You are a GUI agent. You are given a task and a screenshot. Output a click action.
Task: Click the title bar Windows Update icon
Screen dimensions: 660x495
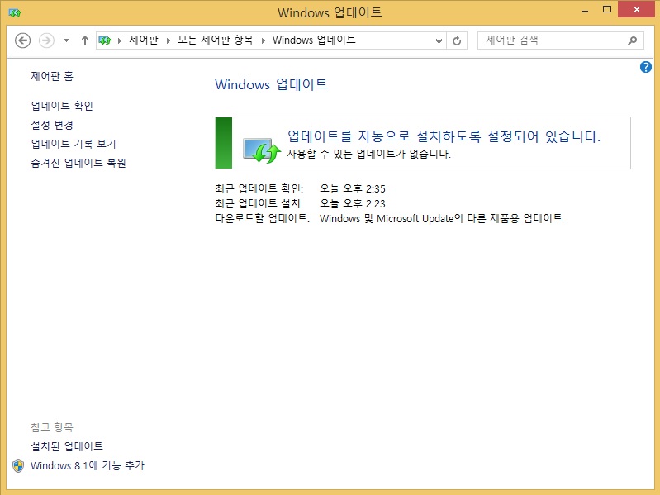(x=15, y=13)
